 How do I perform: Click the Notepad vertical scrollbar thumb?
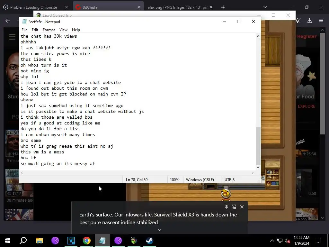click(258, 146)
